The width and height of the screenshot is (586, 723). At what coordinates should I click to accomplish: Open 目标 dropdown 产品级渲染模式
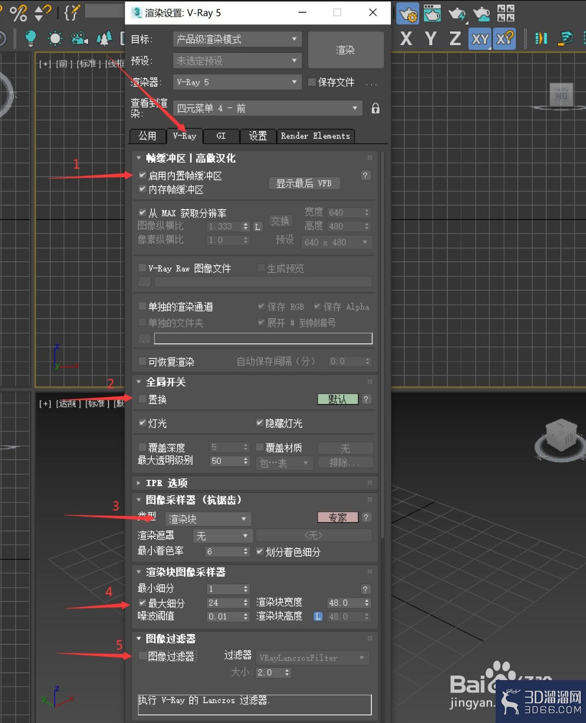(x=237, y=39)
